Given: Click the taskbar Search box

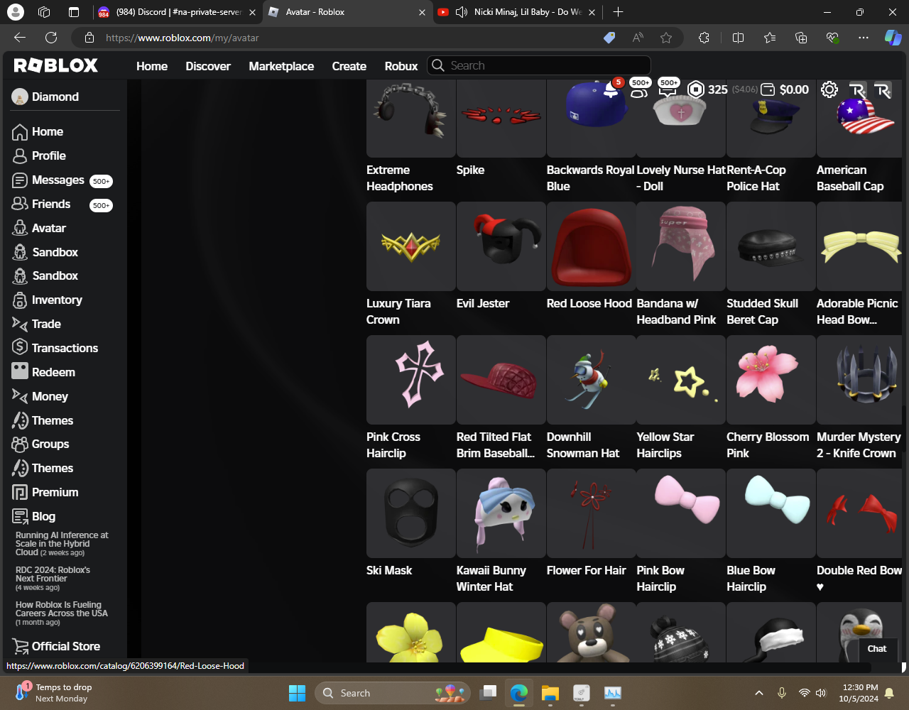Looking at the screenshot, I should [393, 693].
